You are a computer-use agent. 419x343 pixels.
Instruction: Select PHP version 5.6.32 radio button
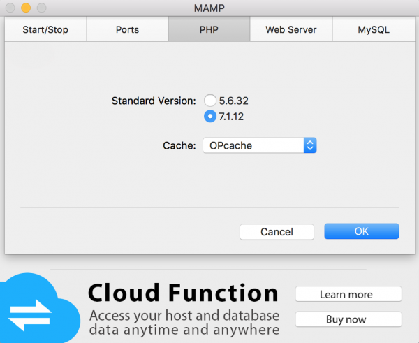pyautogui.click(x=210, y=101)
